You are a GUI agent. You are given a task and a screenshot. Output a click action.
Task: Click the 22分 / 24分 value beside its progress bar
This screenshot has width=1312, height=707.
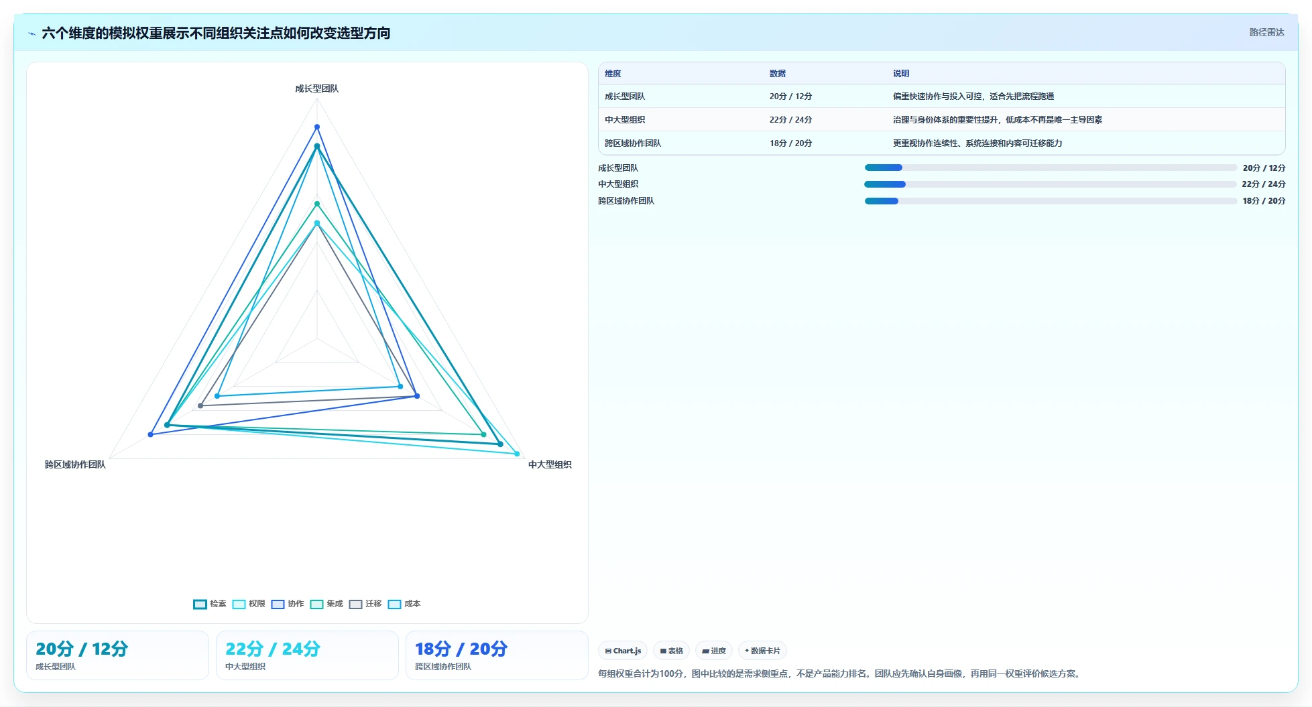pyautogui.click(x=1264, y=184)
